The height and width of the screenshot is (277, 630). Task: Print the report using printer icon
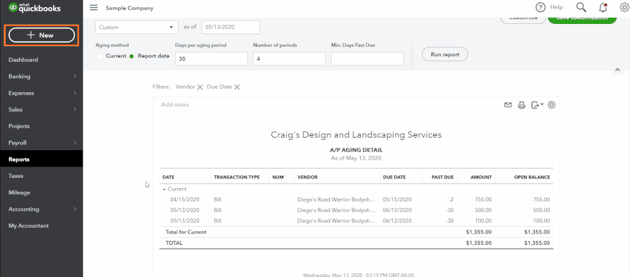522,105
